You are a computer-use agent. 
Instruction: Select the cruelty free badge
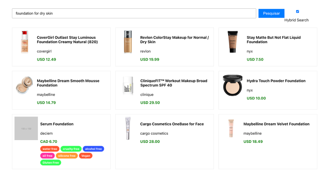(71, 149)
